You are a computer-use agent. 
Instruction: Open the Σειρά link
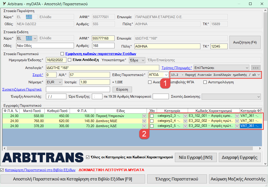pos(38,75)
